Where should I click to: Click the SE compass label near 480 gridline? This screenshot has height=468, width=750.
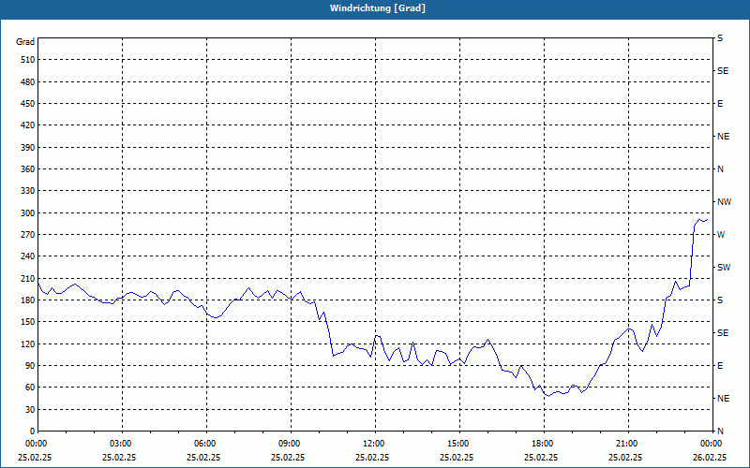(723, 71)
